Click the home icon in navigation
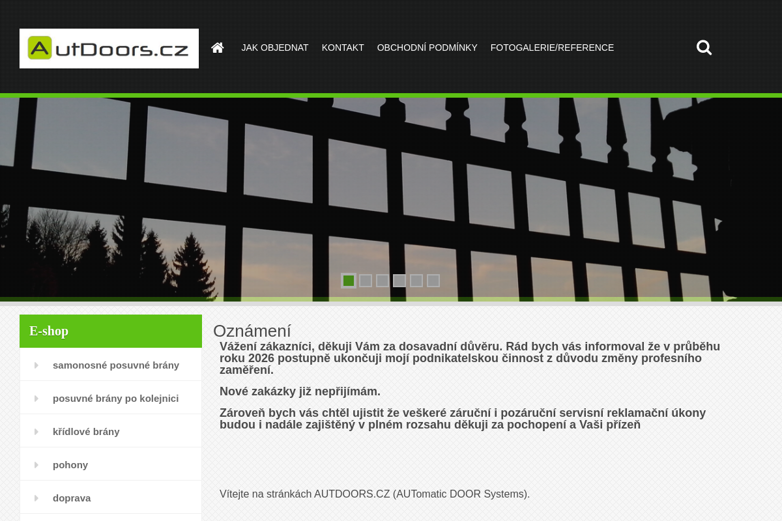This screenshot has width=782, height=521. pos(218,48)
